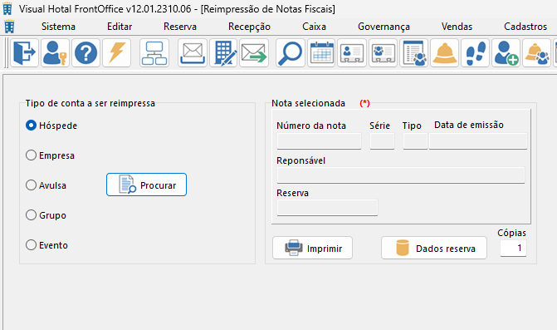Select the Grupo radio button
This screenshot has height=330, width=557.
click(46, 215)
